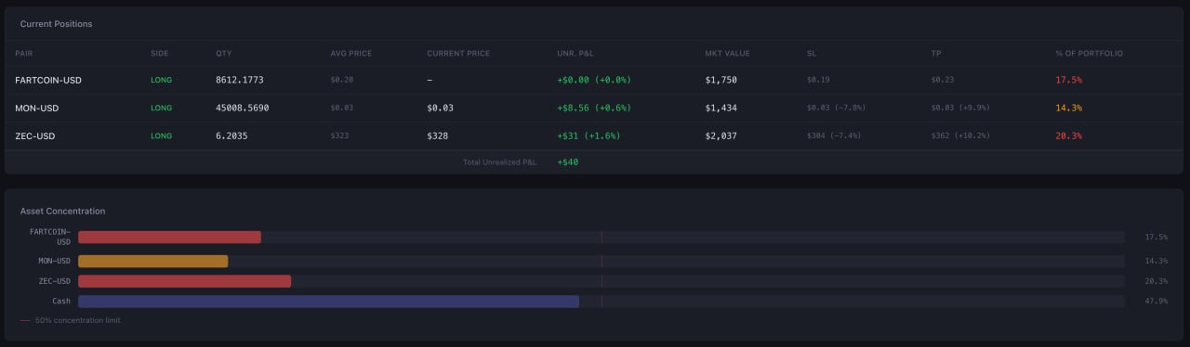Click the TP column header
1190x347 pixels.
(935, 54)
